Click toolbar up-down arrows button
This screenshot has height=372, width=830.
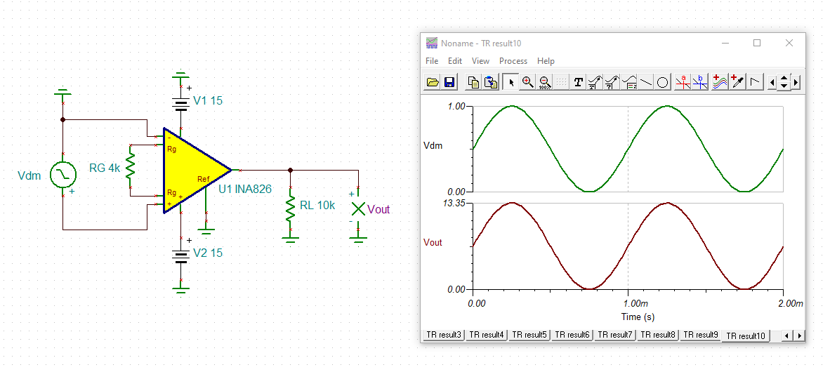coord(784,83)
